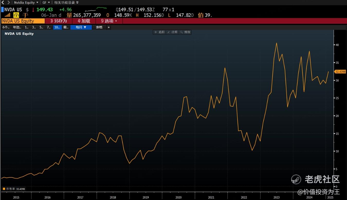The height and width of the screenshot is (200, 347).
Task: Click the 缩放 zoom tool
Action: [185, 32]
